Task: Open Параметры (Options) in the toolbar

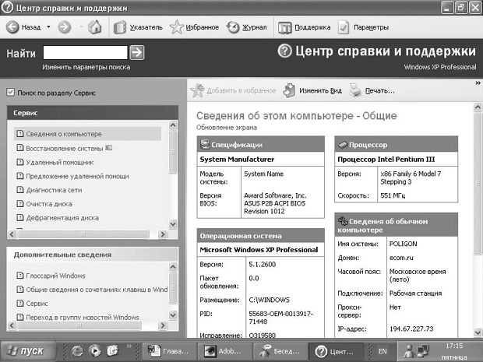Action: 363,27
